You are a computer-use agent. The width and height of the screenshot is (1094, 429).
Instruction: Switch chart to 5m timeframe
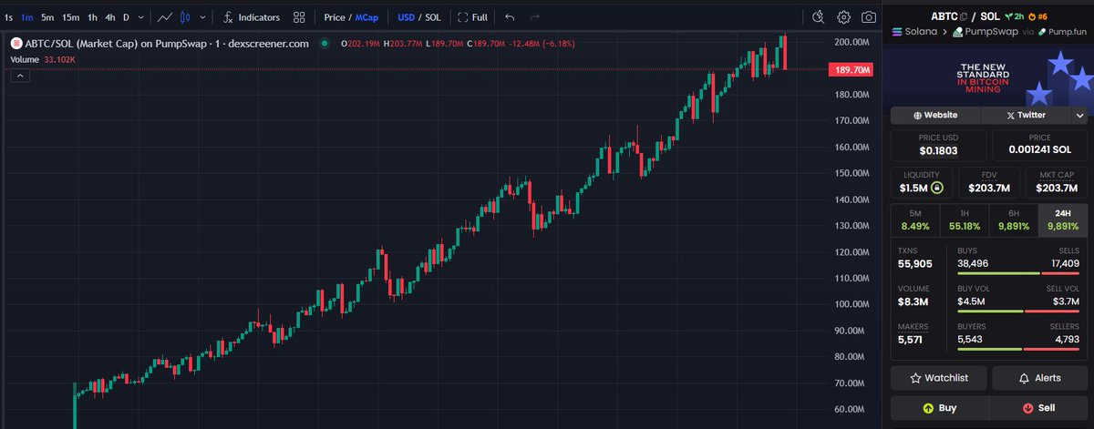pos(47,17)
